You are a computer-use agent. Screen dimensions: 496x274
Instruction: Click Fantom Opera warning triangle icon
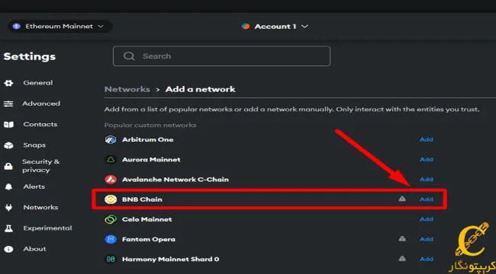coord(402,239)
